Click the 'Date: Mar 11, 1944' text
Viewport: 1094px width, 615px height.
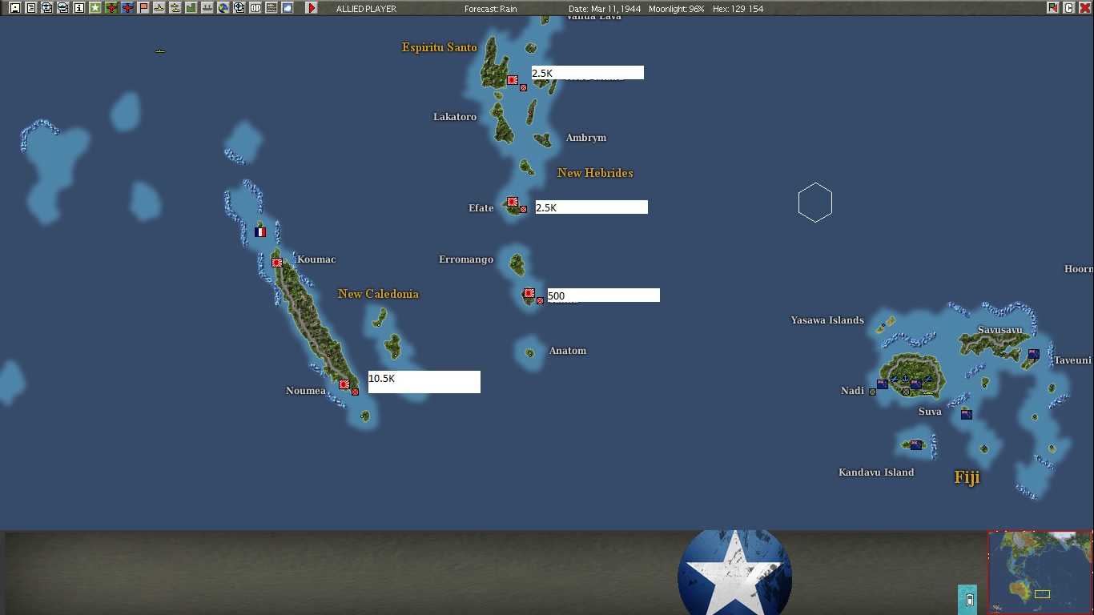pos(605,9)
